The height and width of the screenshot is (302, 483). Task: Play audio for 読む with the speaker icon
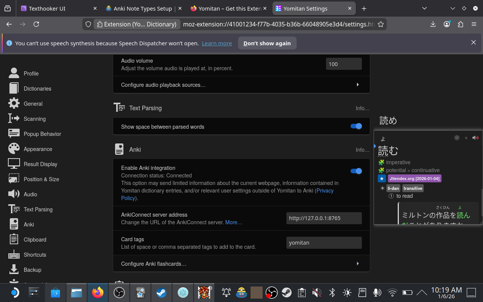[x=475, y=137]
